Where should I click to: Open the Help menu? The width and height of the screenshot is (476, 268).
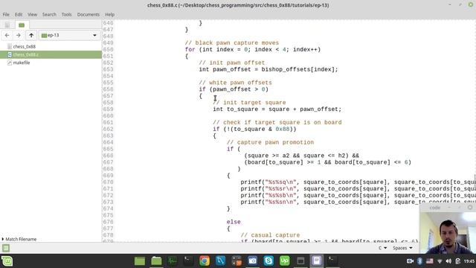coord(109,14)
